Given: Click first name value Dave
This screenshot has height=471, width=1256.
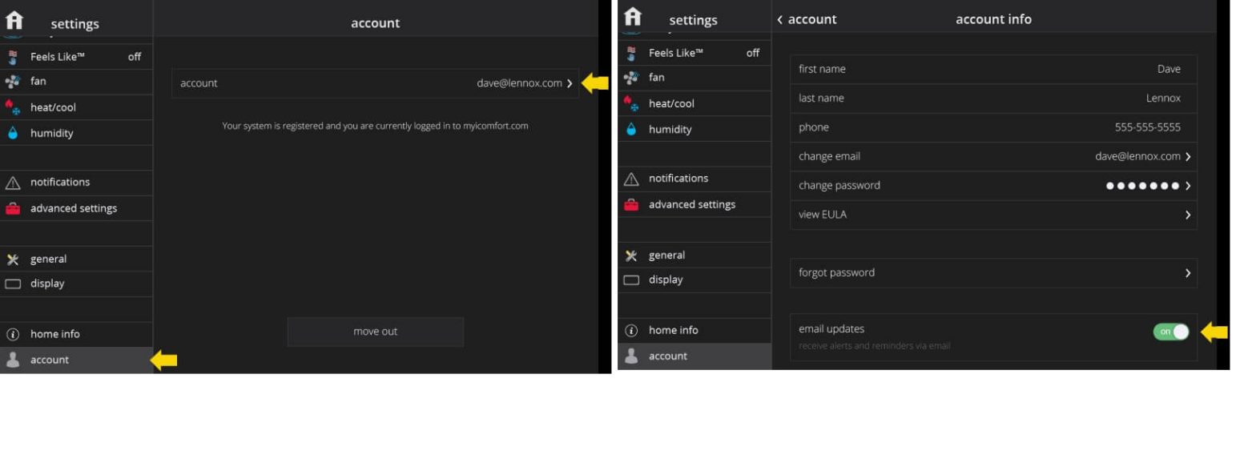Looking at the screenshot, I should point(1169,69).
